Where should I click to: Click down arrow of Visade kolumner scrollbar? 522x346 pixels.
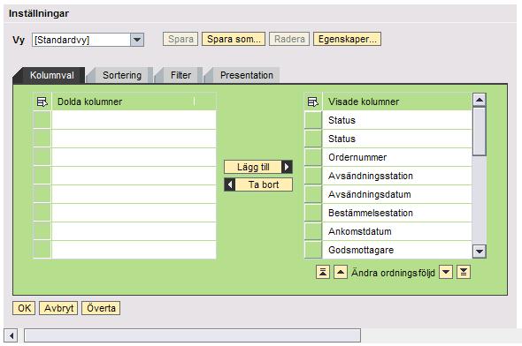480,252
